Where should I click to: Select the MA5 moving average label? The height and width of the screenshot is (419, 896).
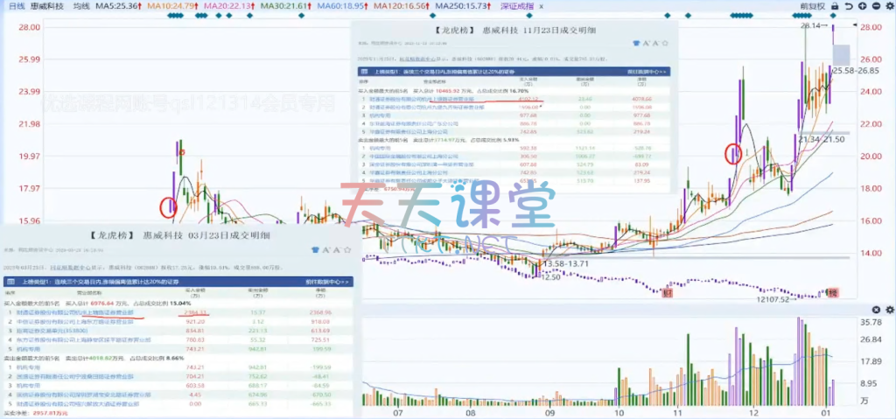click(115, 6)
